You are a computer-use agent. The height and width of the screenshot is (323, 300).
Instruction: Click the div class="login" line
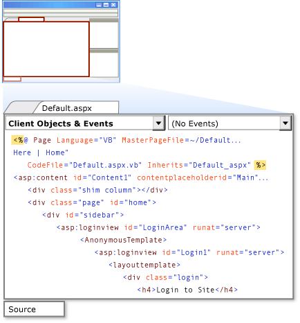[165, 277]
